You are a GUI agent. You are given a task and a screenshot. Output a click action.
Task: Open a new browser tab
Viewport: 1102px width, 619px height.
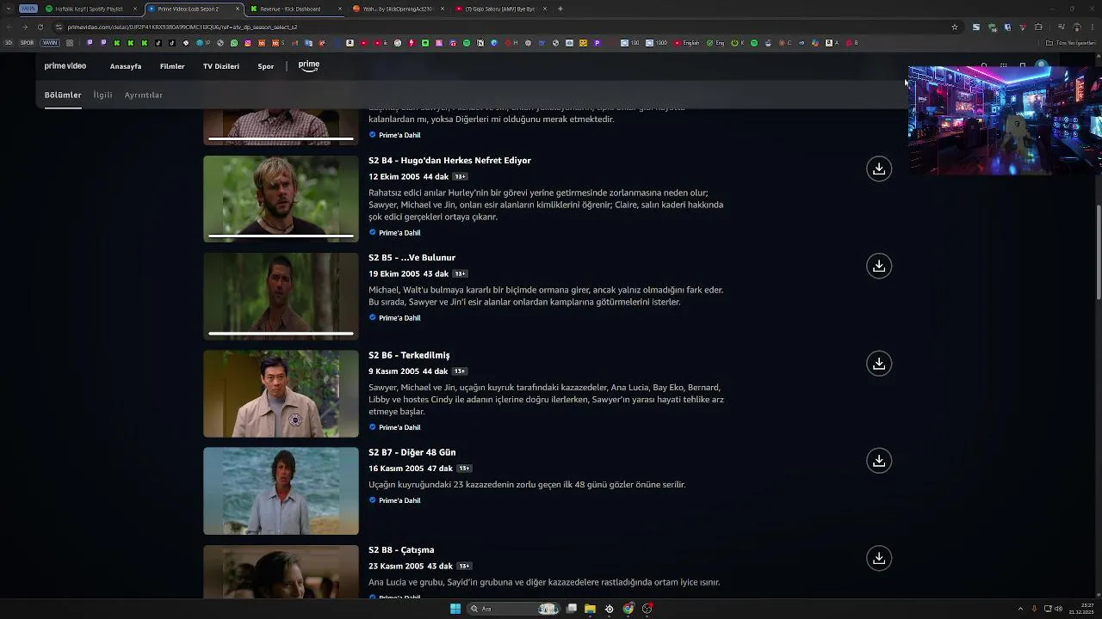560,9
